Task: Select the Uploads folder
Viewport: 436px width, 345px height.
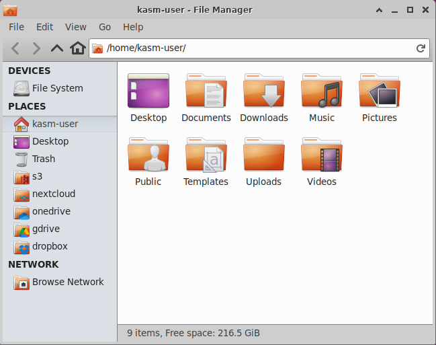Action: (263, 155)
